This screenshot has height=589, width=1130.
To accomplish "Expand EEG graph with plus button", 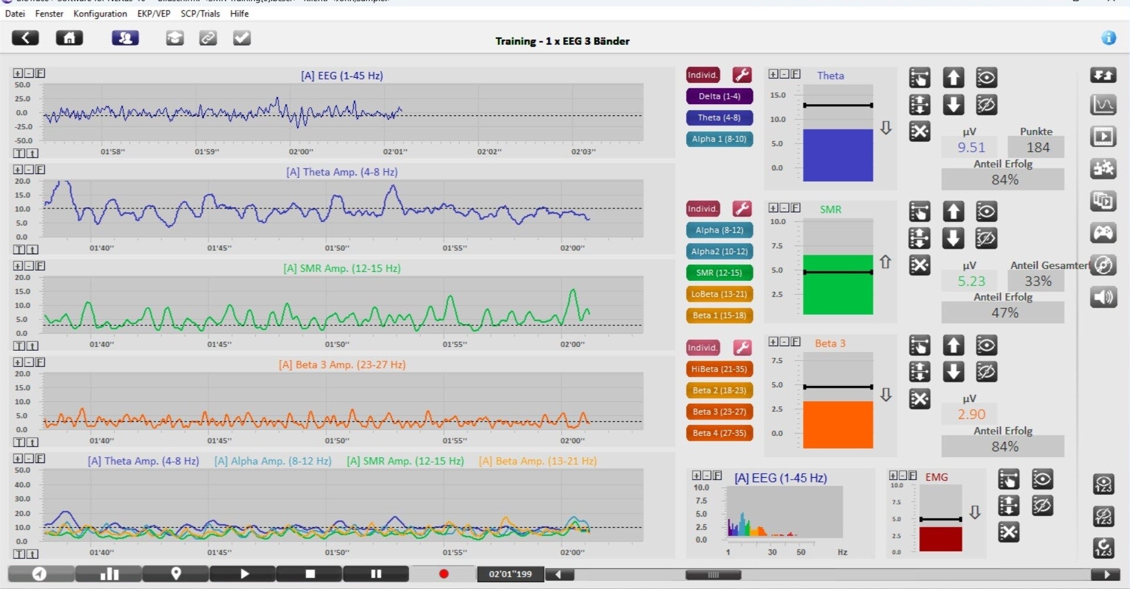I will [x=18, y=73].
